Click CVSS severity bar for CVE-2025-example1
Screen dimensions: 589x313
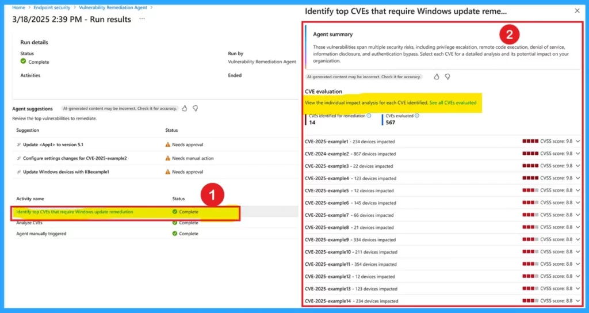tap(530, 142)
